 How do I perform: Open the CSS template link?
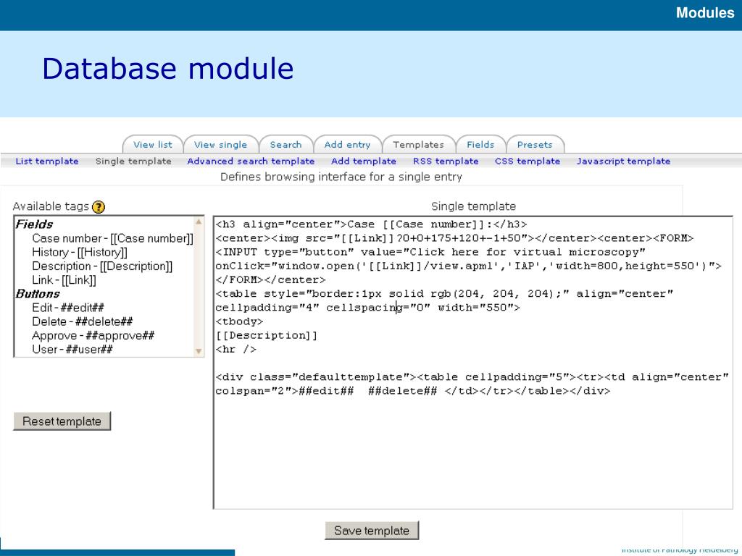point(528,161)
